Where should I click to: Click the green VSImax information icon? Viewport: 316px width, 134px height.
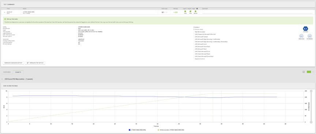5,19
